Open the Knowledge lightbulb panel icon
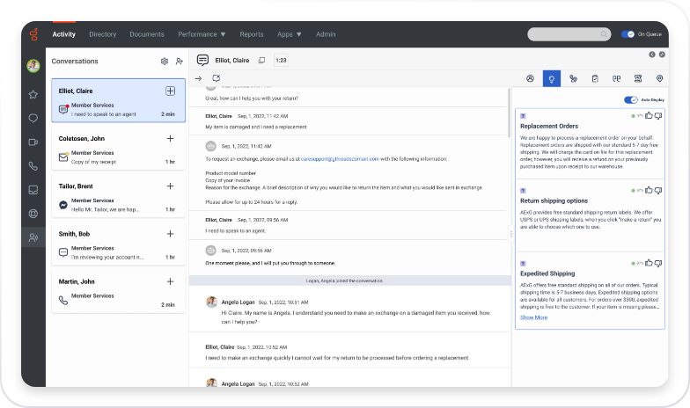Image resolution: width=690 pixels, height=408 pixels. [x=551, y=79]
